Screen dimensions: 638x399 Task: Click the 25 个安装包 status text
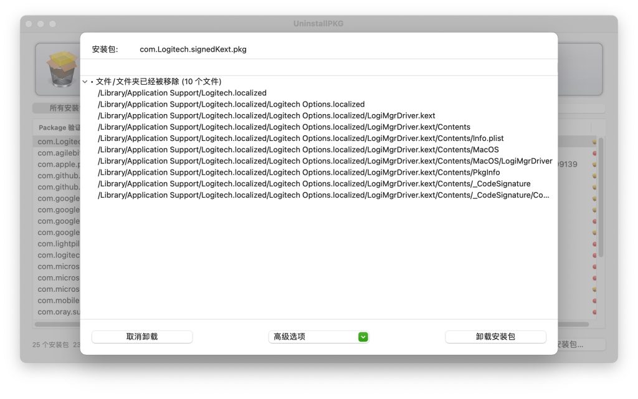coord(50,345)
